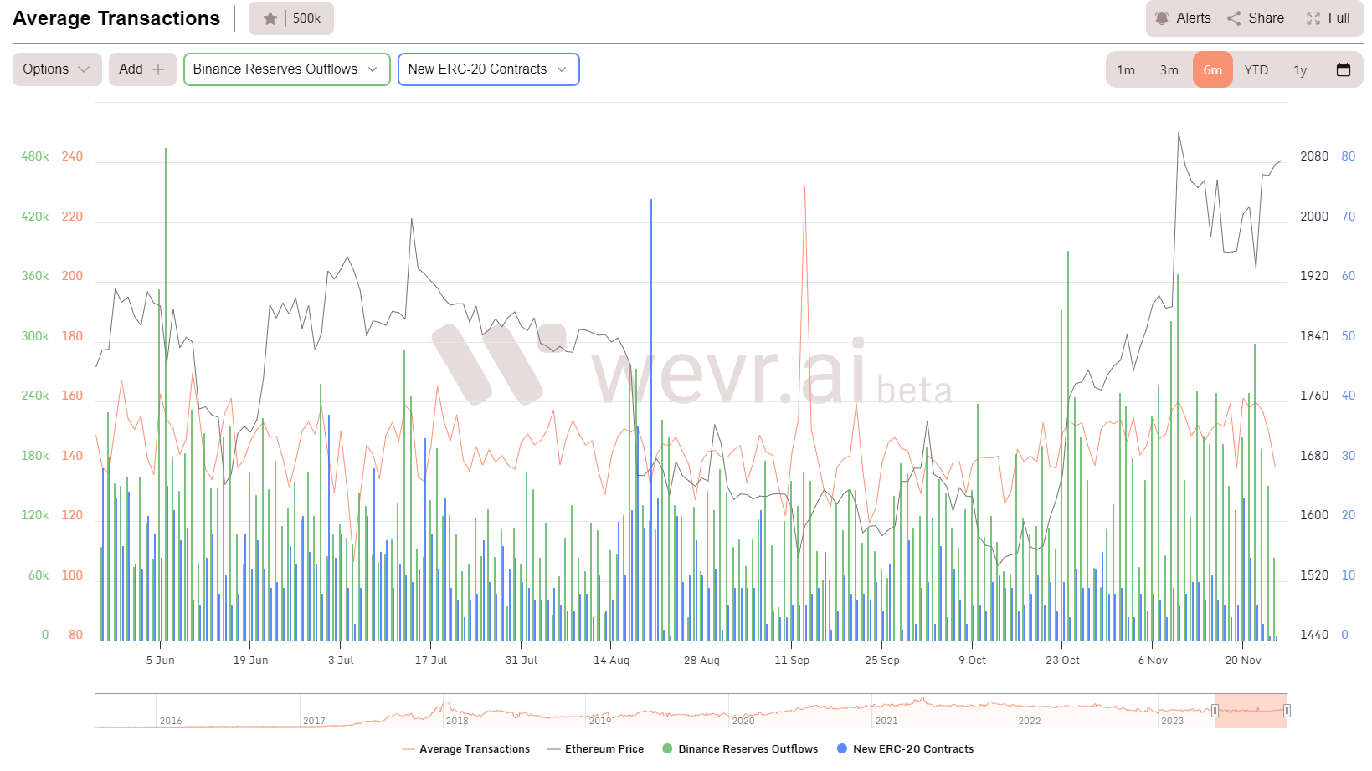The image size is (1372, 771).
Task: Click the 2021 label on the mini timeline
Action: click(886, 720)
